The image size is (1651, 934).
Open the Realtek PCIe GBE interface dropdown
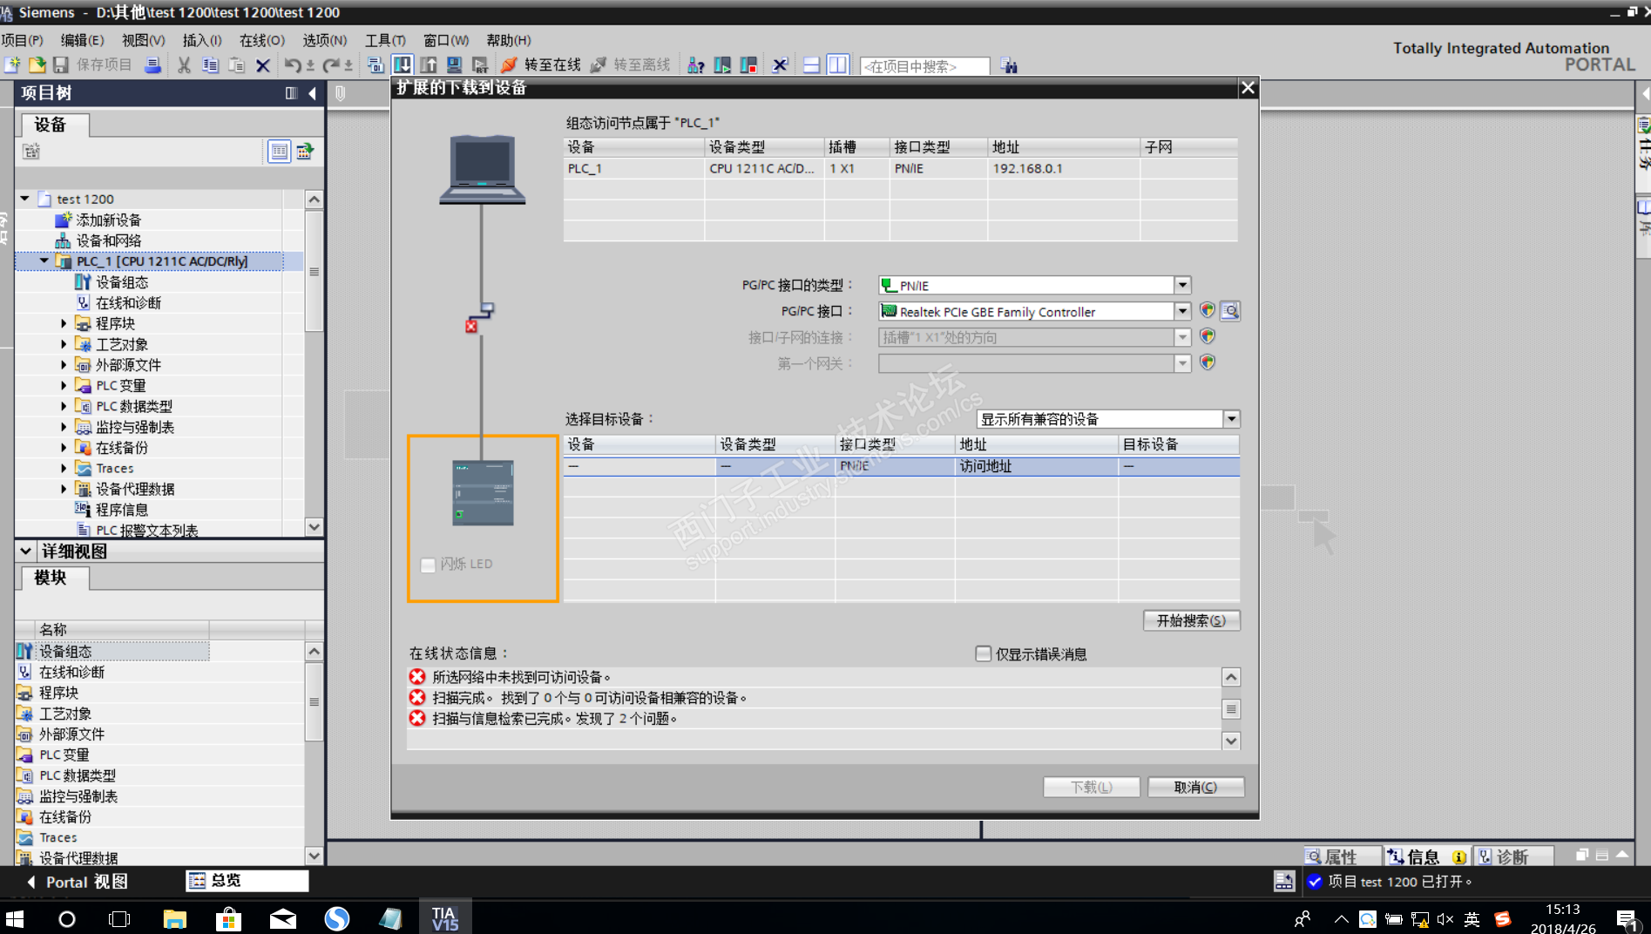pos(1182,311)
